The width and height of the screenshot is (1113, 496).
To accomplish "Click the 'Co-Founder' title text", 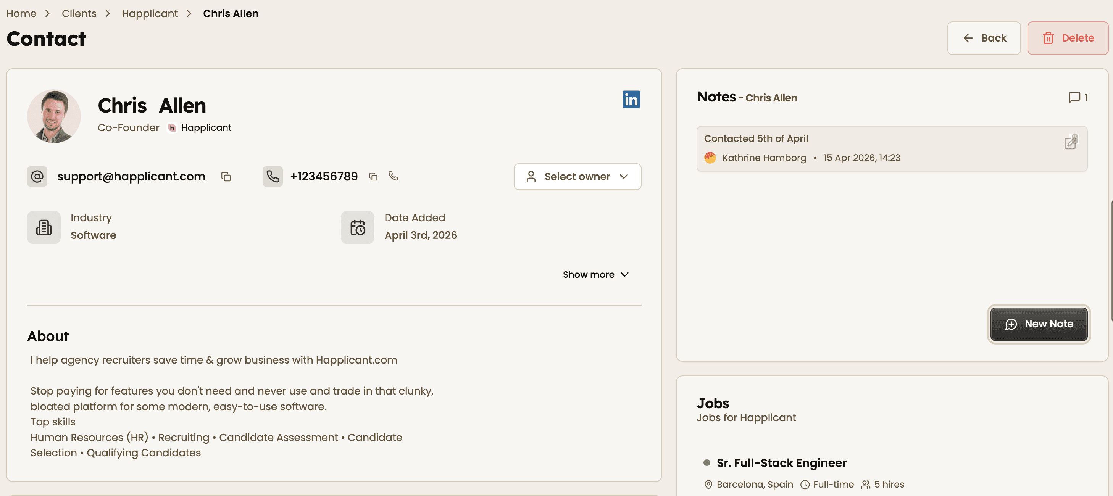I will coord(128,128).
